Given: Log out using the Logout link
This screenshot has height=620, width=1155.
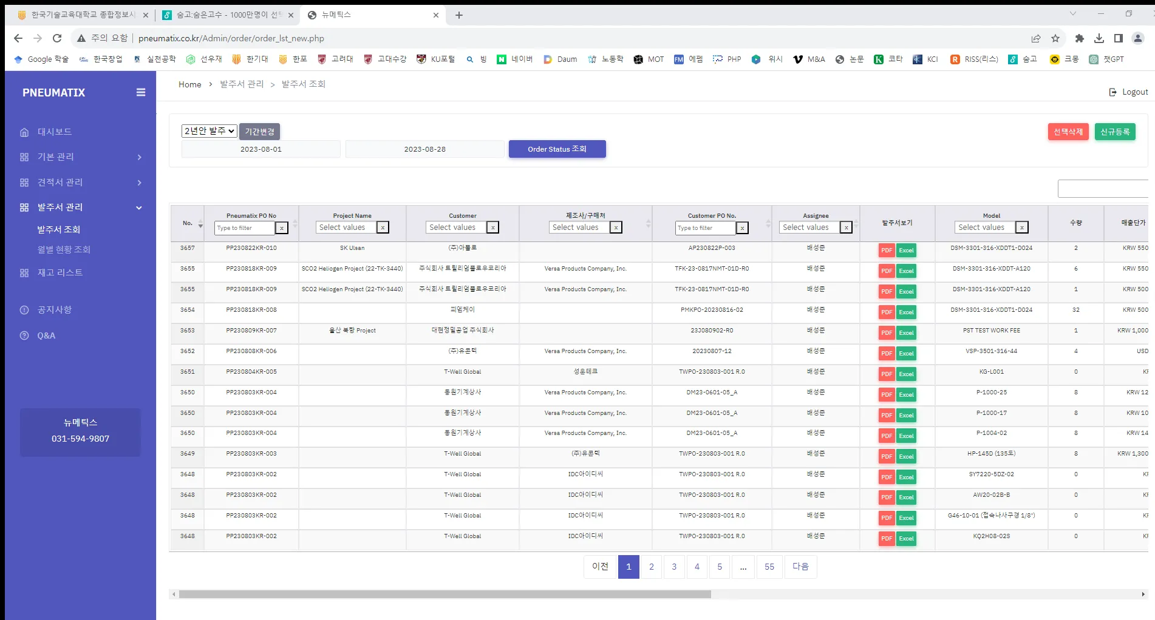Looking at the screenshot, I should click(1128, 92).
